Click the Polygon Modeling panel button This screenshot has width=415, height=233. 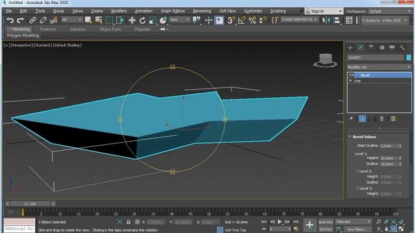coord(23,36)
